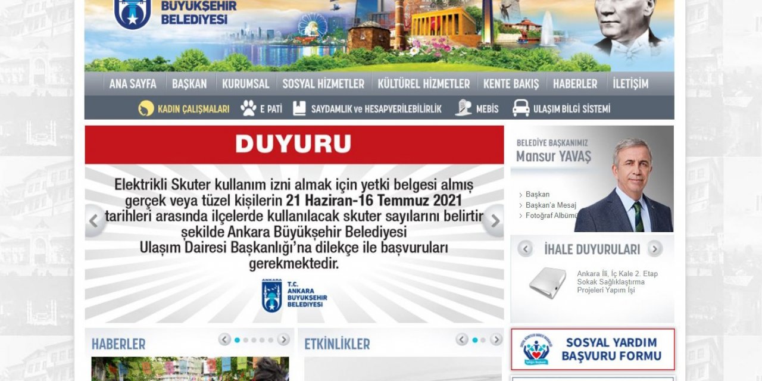Image resolution: width=762 pixels, height=381 pixels.
Task: Open the Başkan link under Mansur Yavaş
Action: (538, 194)
